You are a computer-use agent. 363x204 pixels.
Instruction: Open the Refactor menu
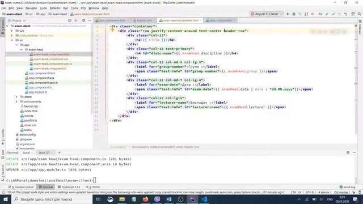click(x=55, y=8)
